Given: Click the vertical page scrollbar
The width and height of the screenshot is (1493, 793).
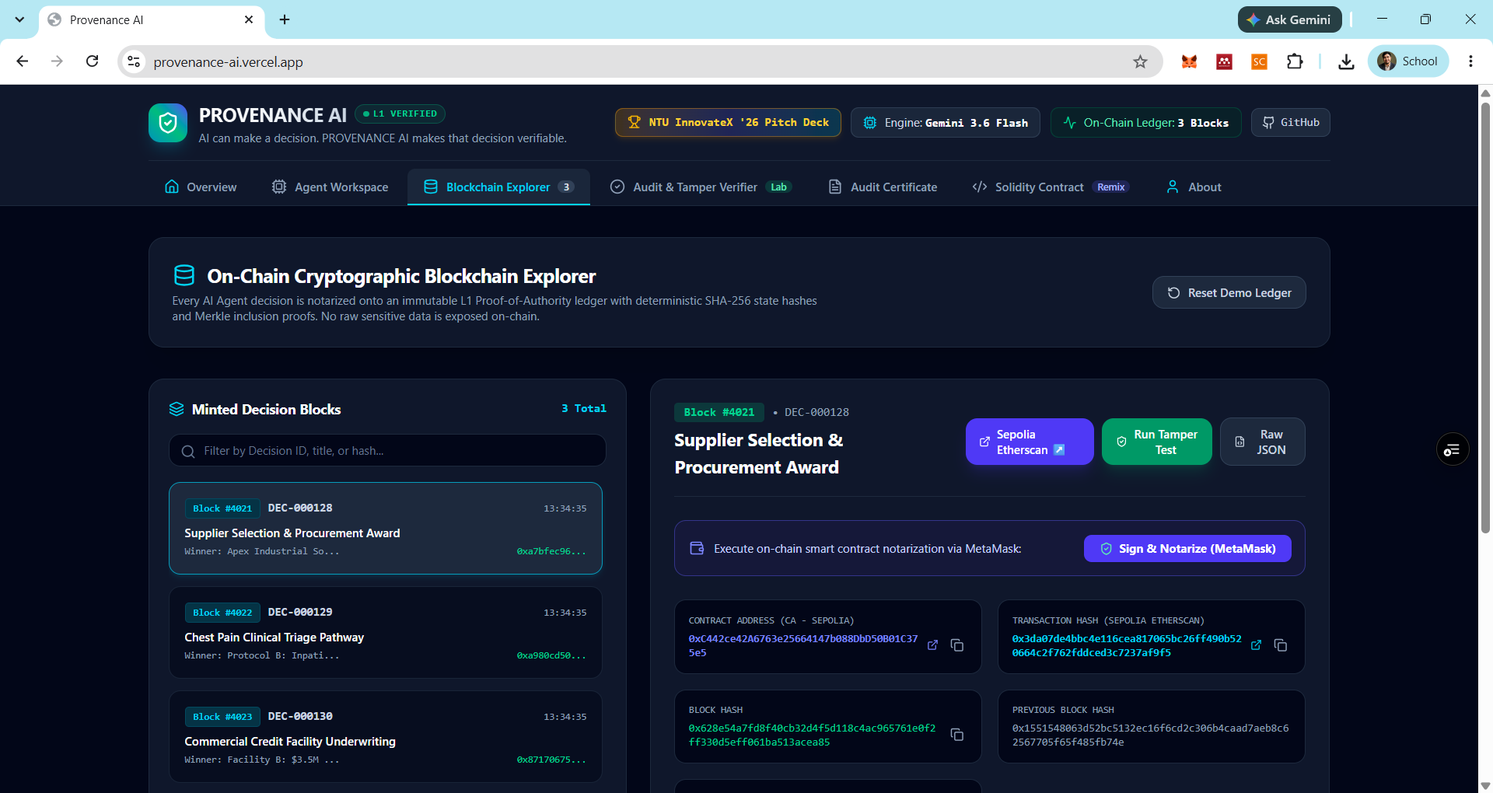Looking at the screenshot, I should tap(1485, 317).
